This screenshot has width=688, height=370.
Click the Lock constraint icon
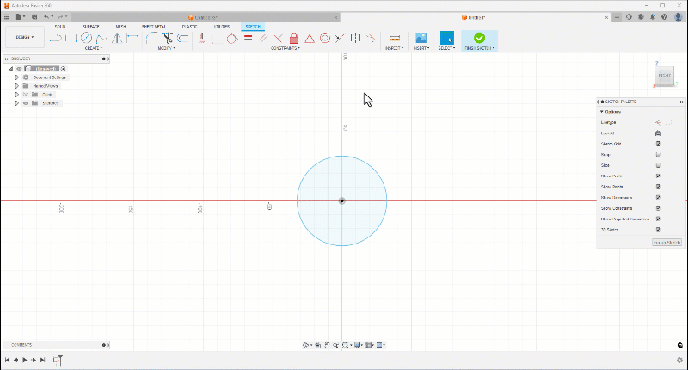click(294, 38)
